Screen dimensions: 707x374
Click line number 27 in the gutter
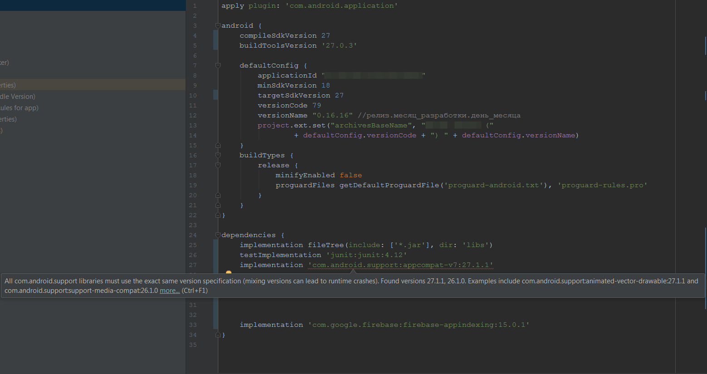click(x=193, y=265)
